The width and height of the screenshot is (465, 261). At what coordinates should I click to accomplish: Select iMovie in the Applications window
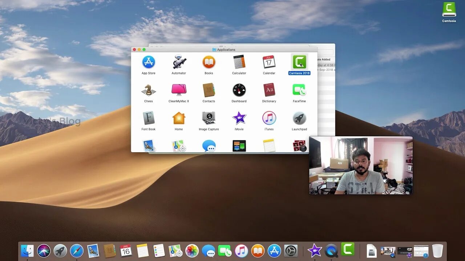click(239, 118)
